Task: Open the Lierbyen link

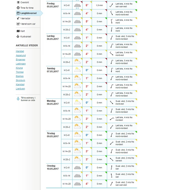Action: click(20, 89)
